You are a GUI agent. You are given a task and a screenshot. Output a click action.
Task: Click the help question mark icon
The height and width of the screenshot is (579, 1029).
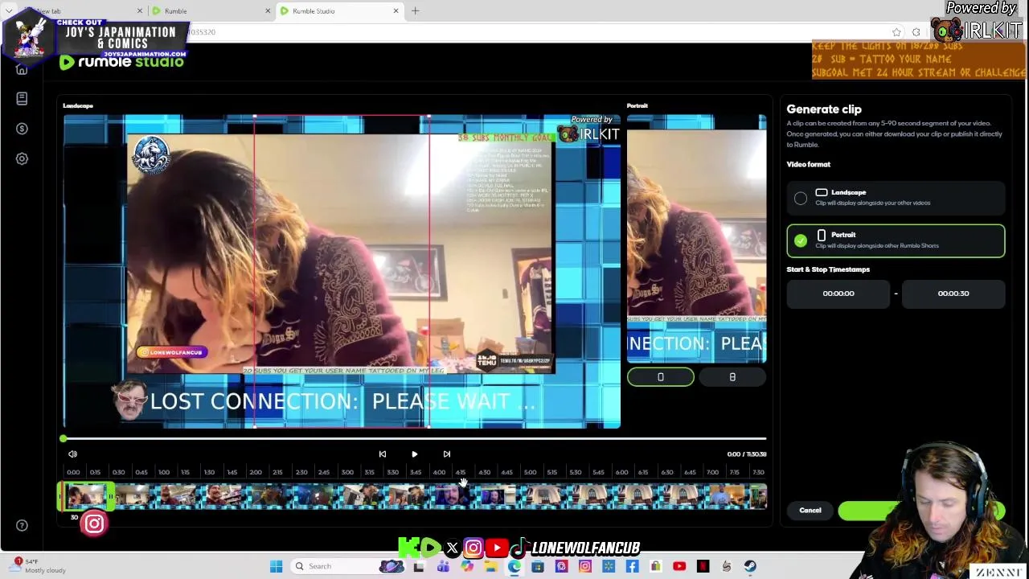tap(22, 525)
